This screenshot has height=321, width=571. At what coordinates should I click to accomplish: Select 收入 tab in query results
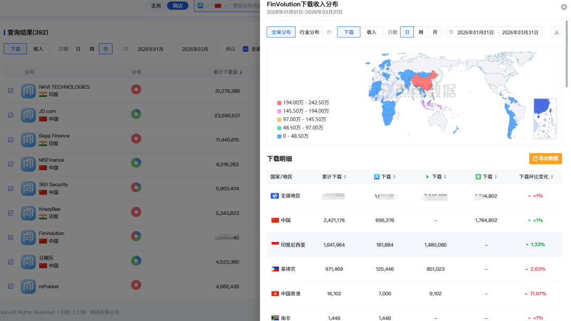[38, 49]
